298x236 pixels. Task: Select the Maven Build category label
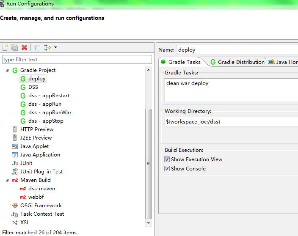click(x=36, y=180)
